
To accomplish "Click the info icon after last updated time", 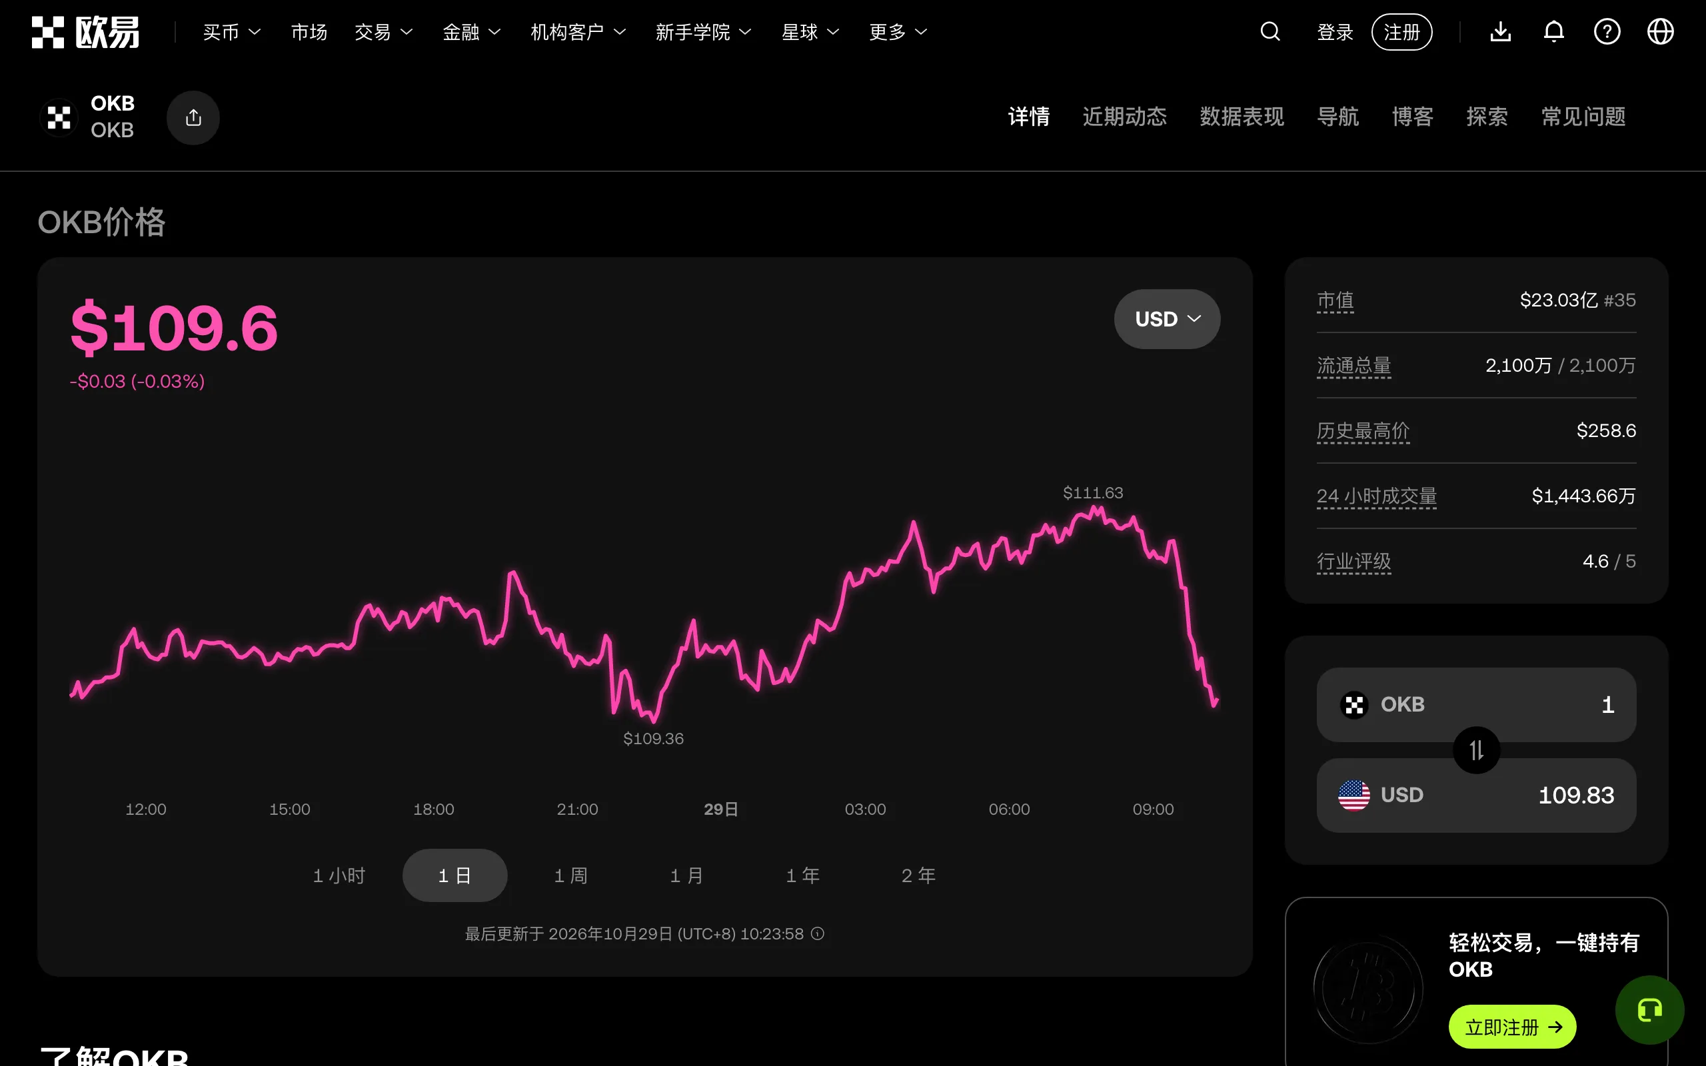I will click(817, 933).
